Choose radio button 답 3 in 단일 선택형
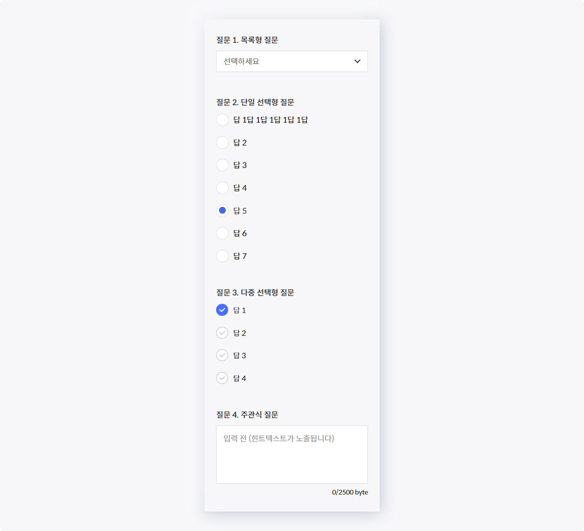 222,165
